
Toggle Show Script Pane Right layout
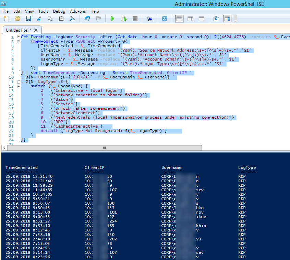tap(191, 19)
